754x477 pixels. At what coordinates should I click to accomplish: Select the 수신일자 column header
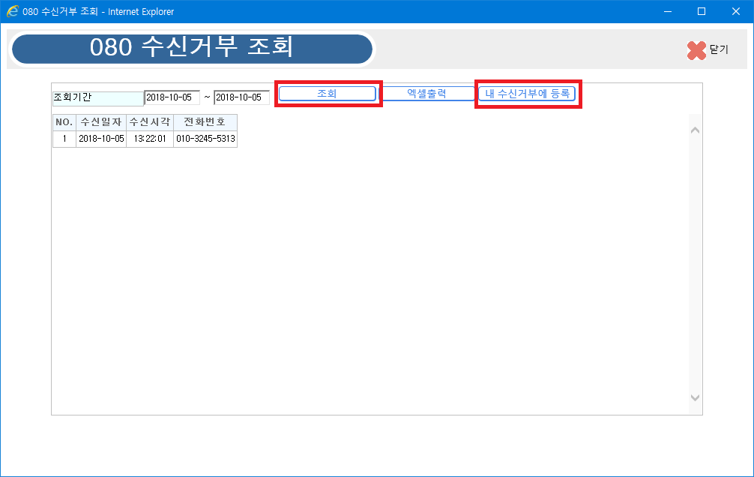coord(101,122)
